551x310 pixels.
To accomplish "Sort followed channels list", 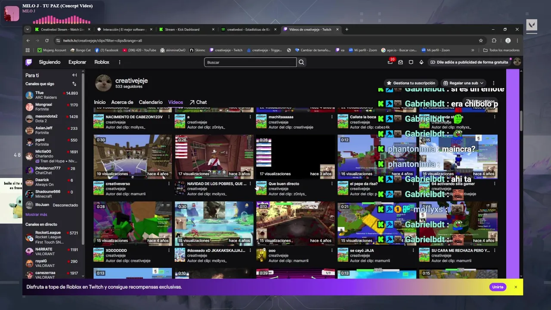I will (x=74, y=84).
